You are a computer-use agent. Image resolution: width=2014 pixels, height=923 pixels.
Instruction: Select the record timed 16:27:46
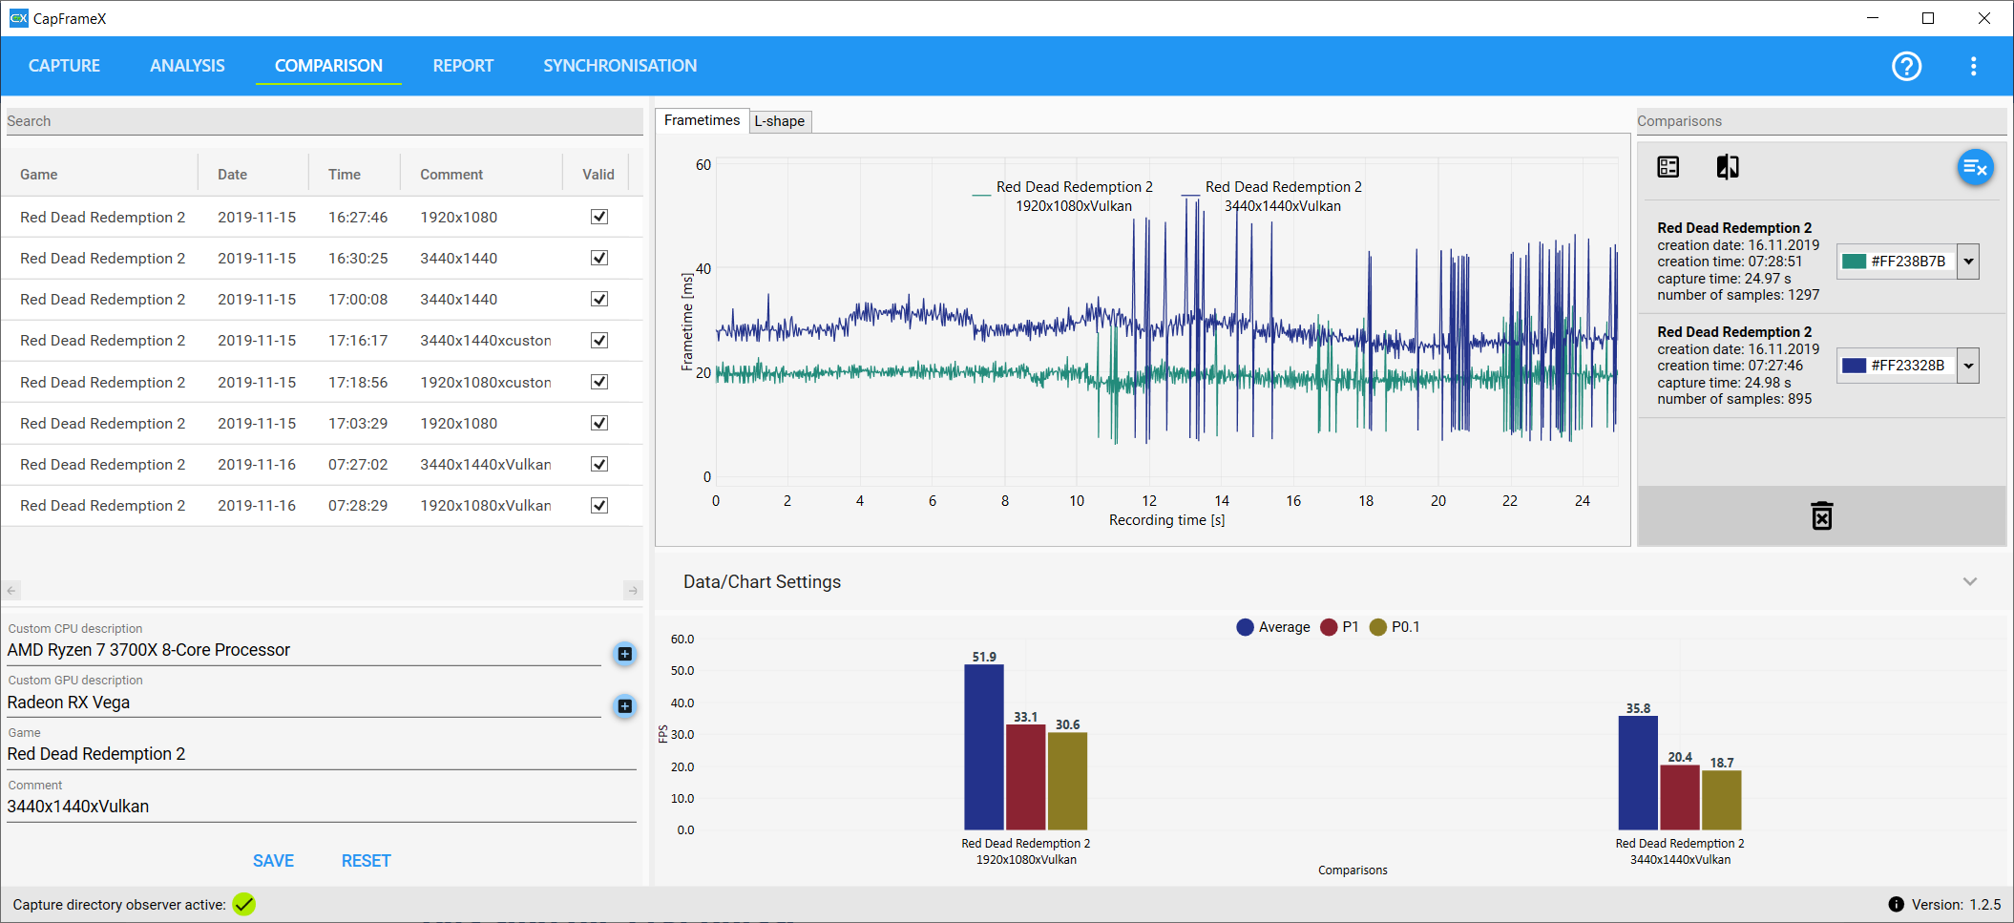(x=322, y=217)
